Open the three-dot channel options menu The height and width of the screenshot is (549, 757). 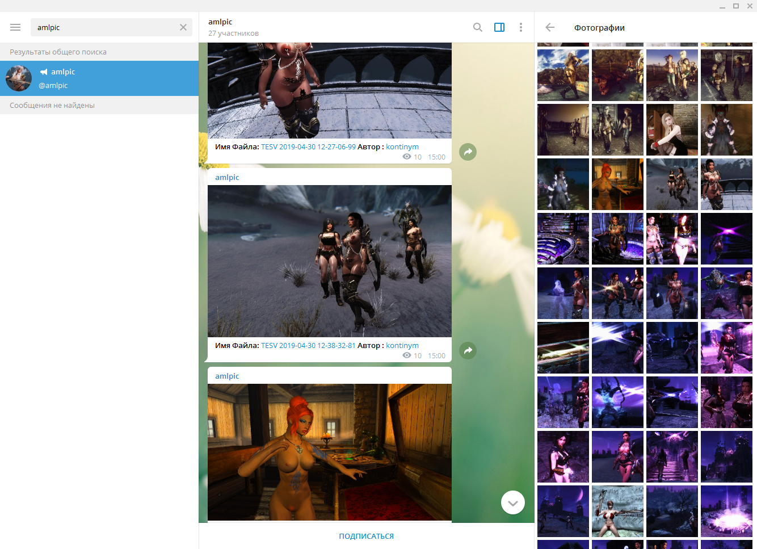(x=521, y=27)
